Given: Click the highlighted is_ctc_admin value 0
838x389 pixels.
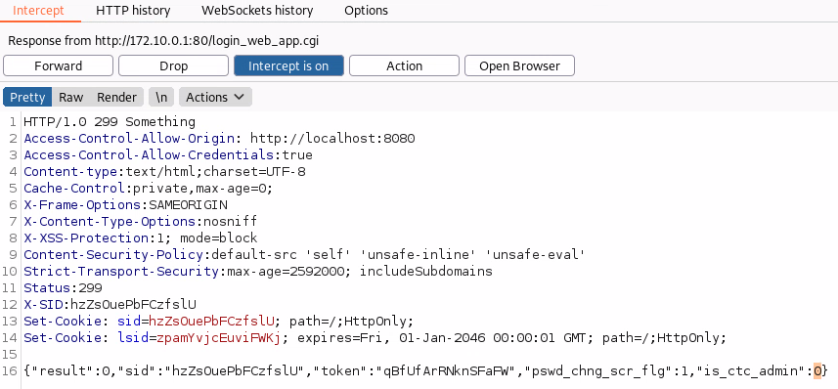Looking at the screenshot, I should coord(816,370).
